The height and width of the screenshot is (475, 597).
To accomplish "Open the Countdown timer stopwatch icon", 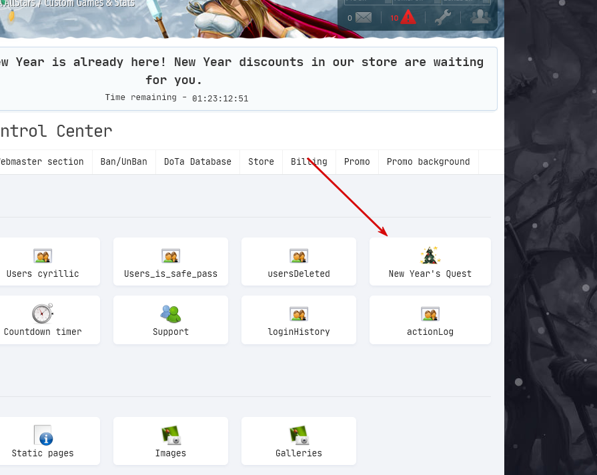I will 43,313.
